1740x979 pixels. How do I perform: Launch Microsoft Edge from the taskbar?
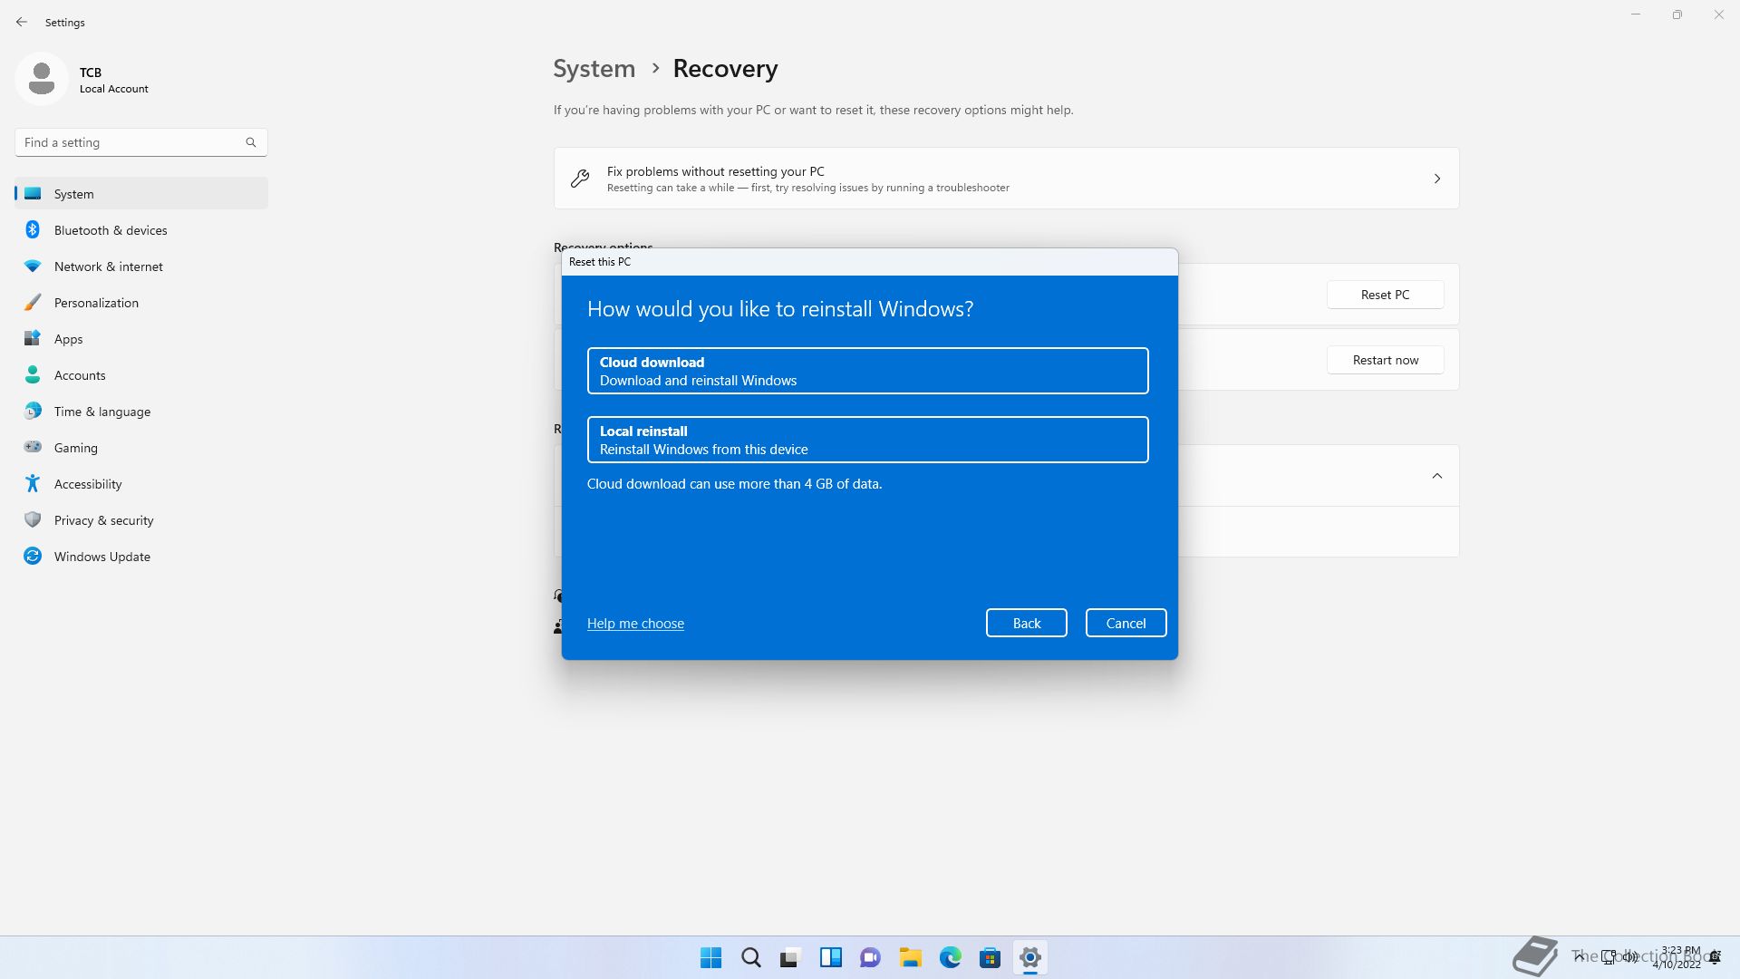click(x=951, y=957)
